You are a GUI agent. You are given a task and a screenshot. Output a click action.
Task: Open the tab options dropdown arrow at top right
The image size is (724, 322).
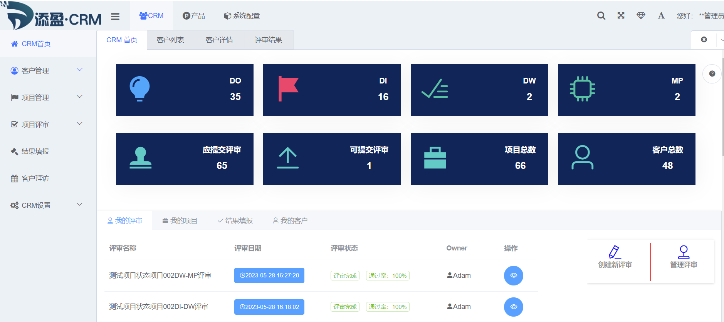click(x=721, y=40)
